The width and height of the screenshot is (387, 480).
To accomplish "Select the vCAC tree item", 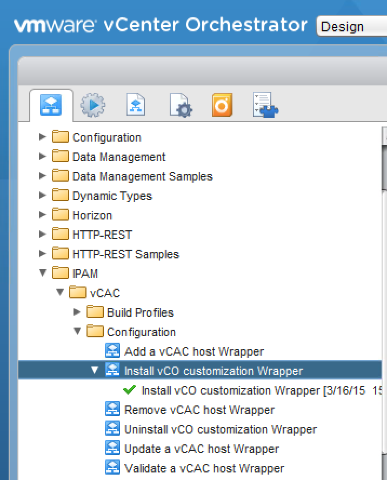I will [105, 294].
